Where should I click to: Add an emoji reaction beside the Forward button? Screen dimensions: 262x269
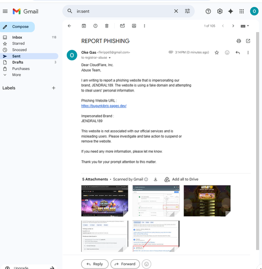[146, 264]
